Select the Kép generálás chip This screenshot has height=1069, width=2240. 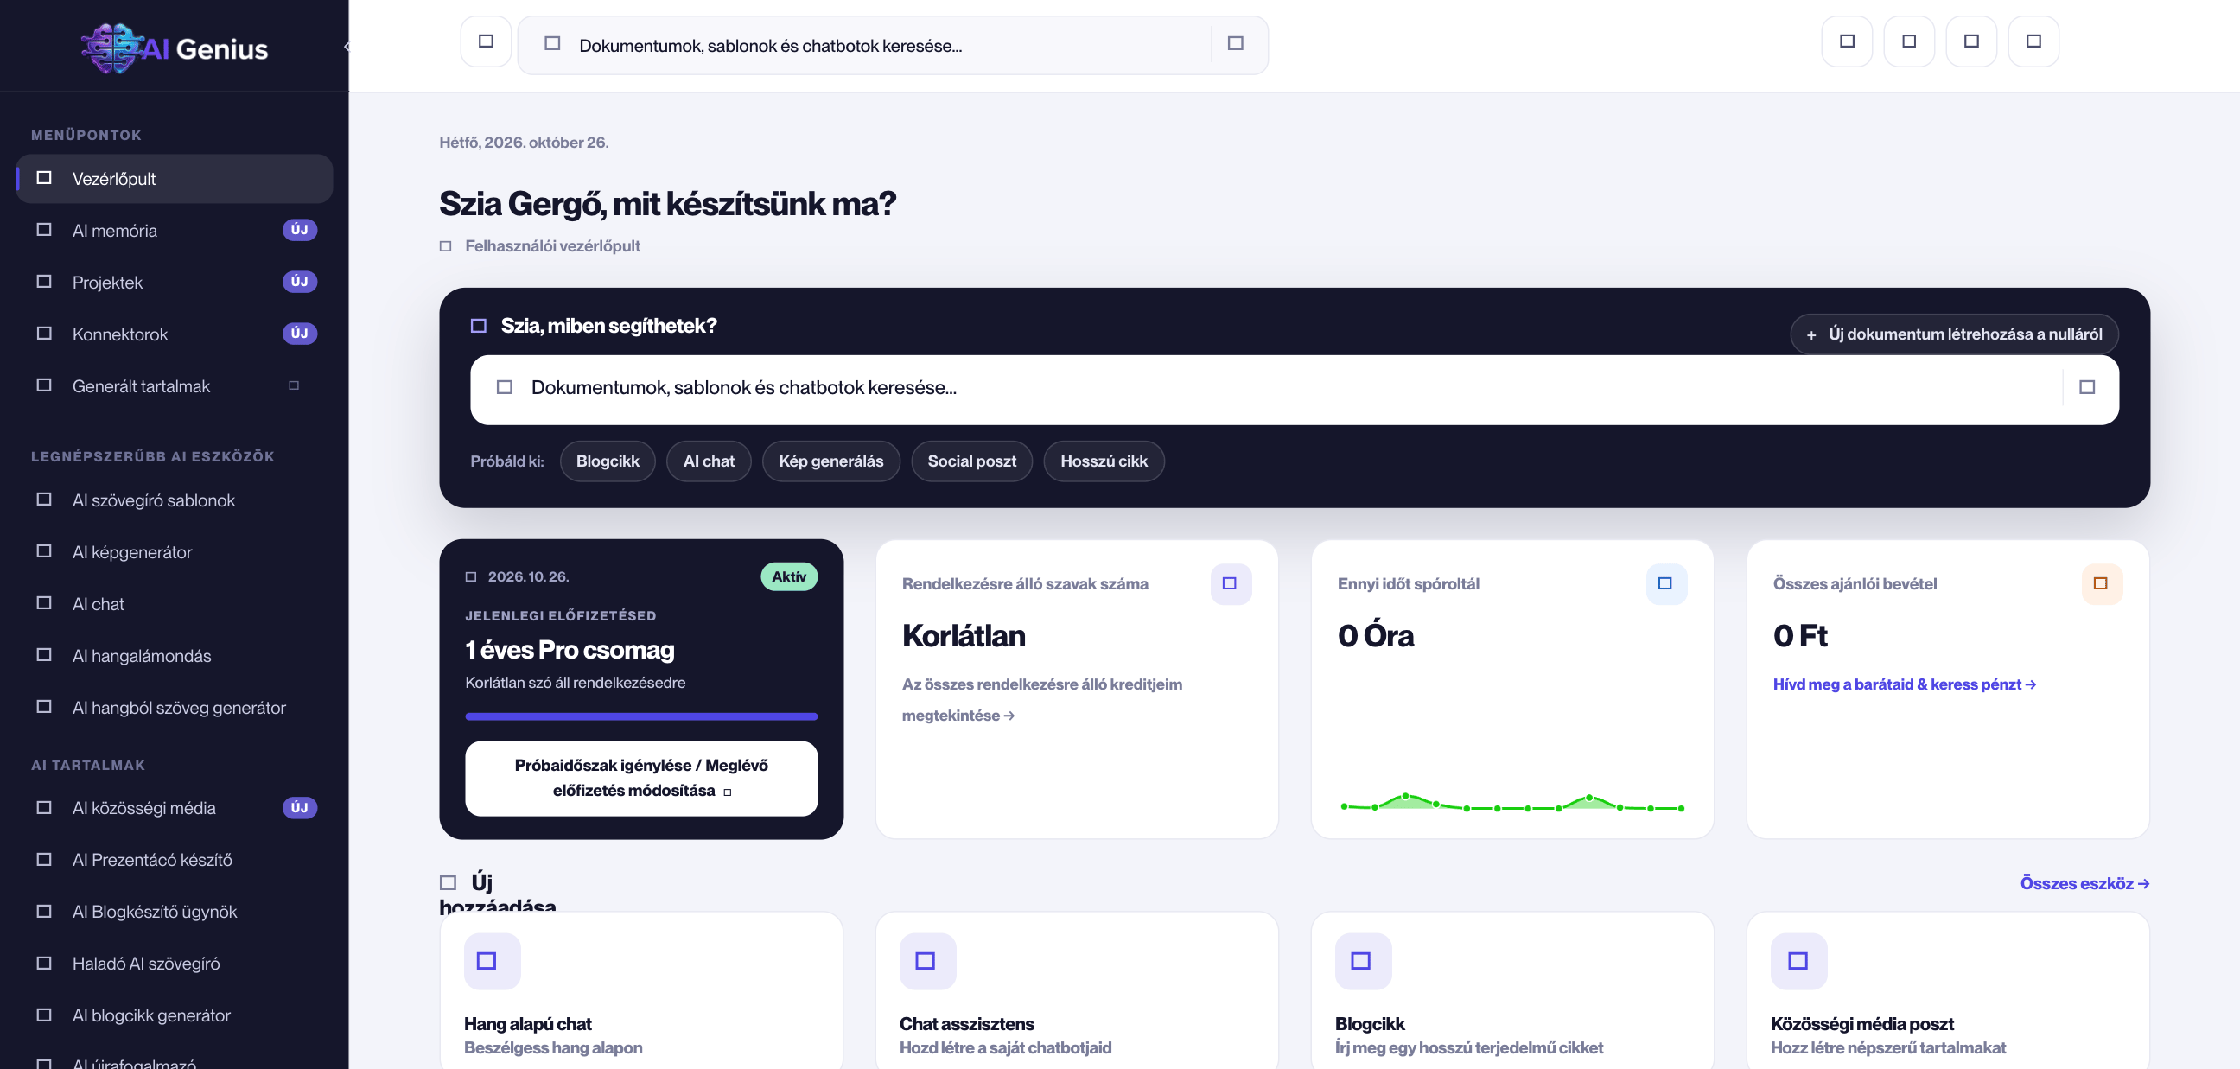[x=830, y=461]
